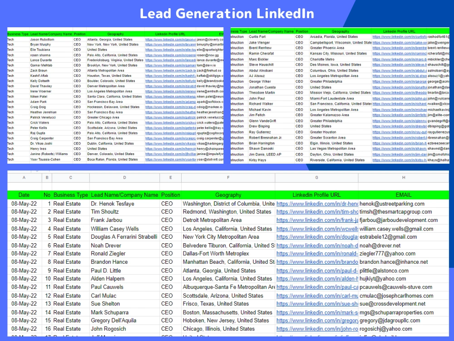This screenshot has height=341, width=454.
Task: Open Paul D. Little's LinkedIn link
Action: 317,271
